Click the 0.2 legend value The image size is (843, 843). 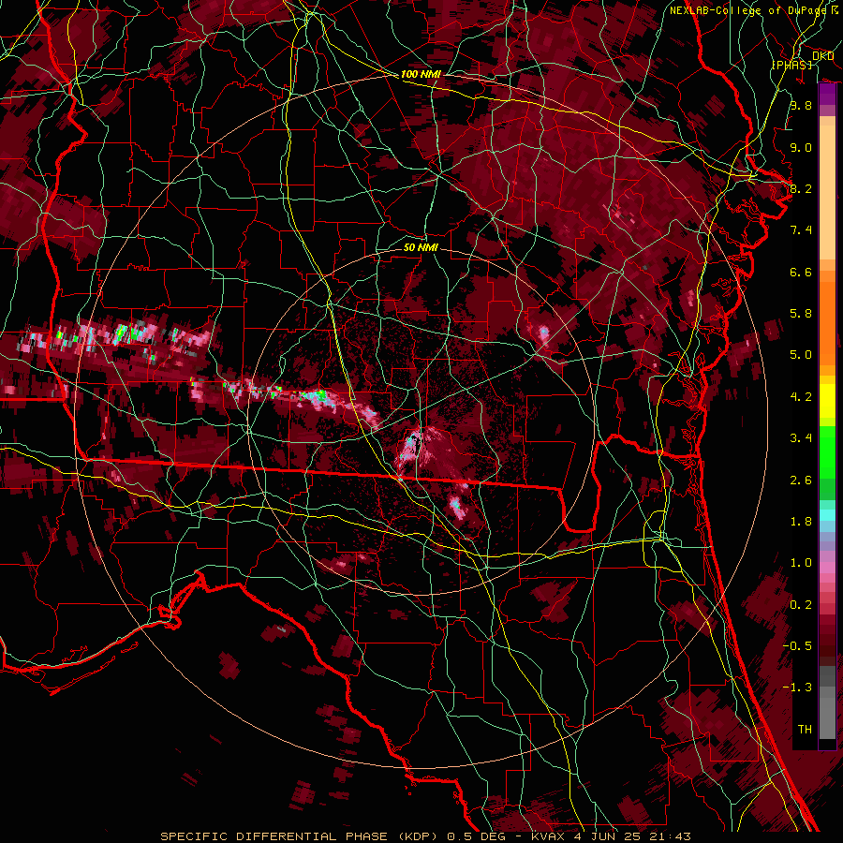[x=801, y=605]
